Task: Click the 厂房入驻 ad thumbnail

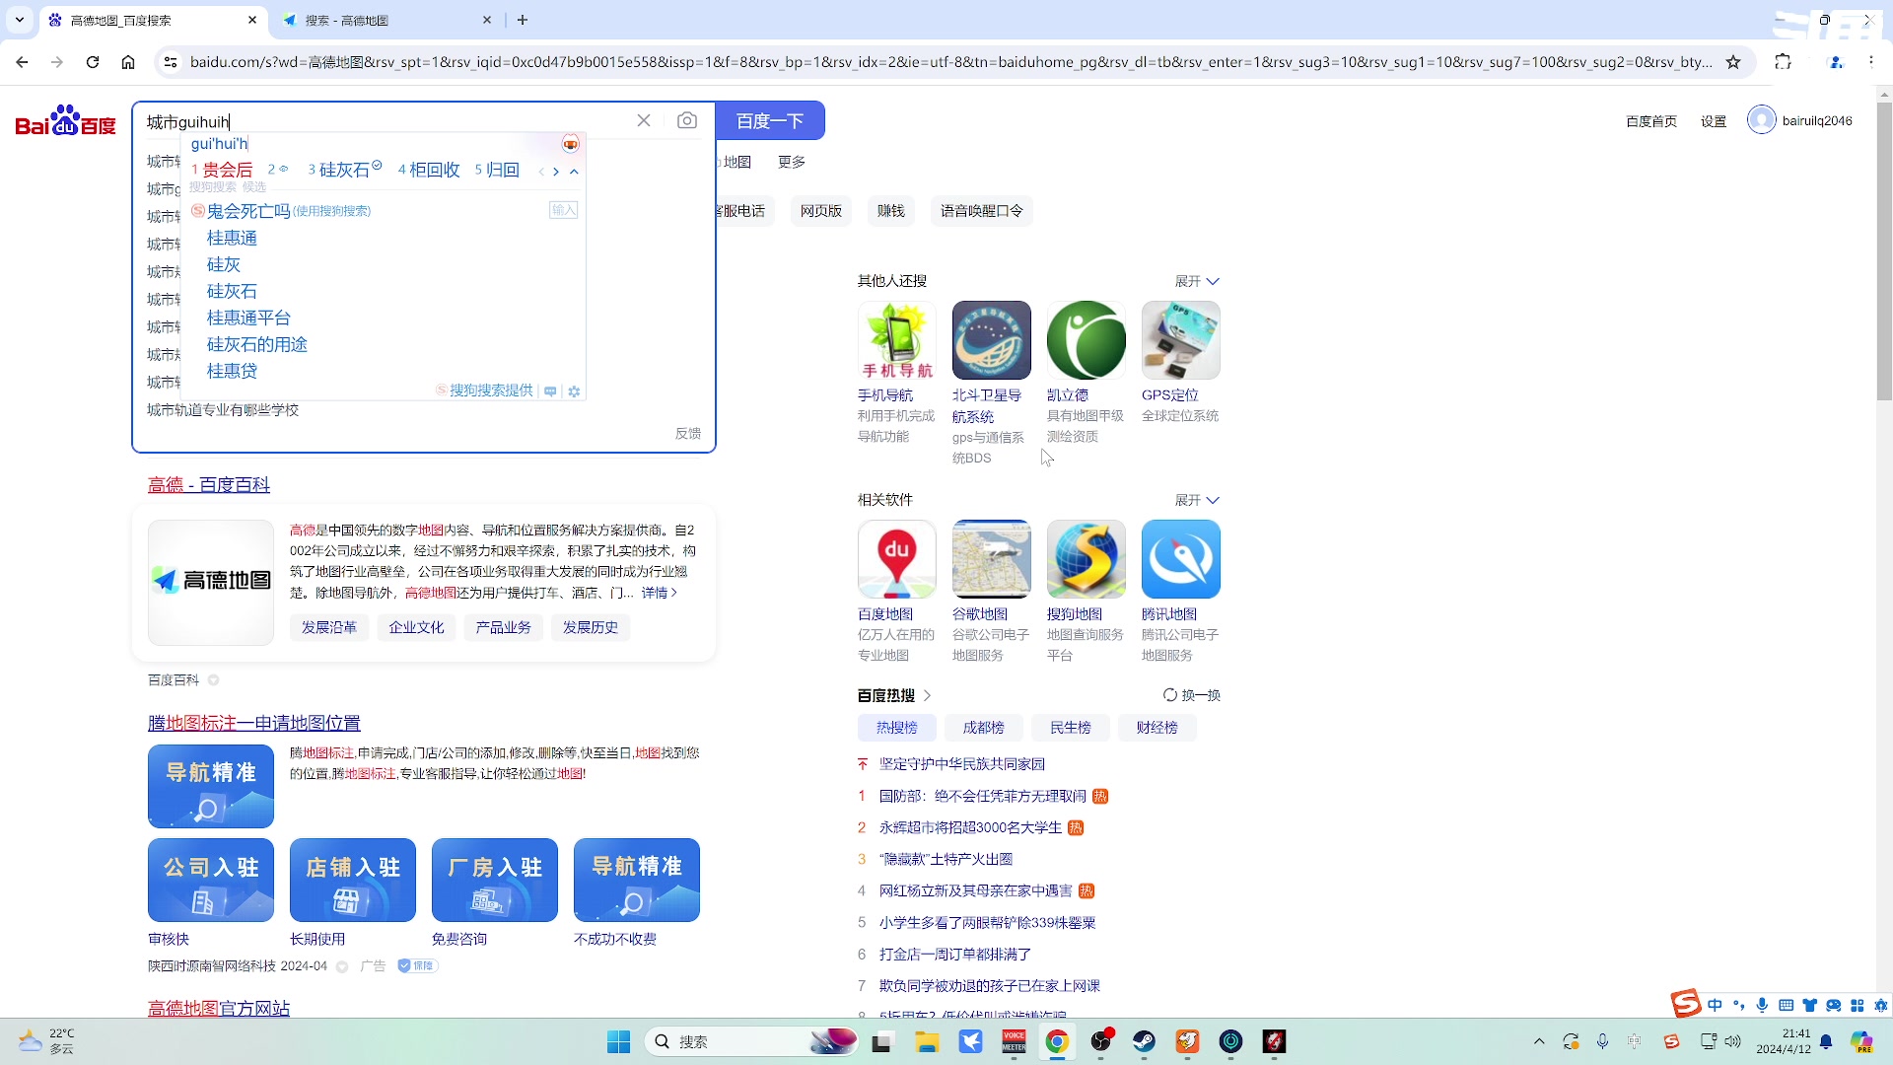Action: 495,880
